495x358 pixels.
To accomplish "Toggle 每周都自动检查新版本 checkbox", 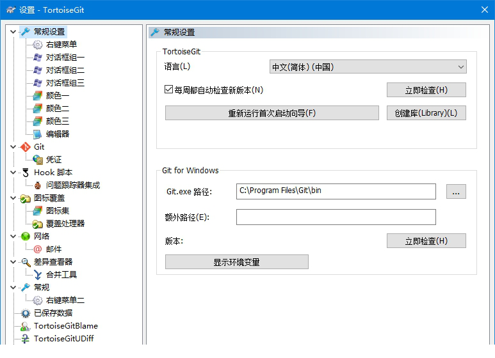I will pos(168,89).
